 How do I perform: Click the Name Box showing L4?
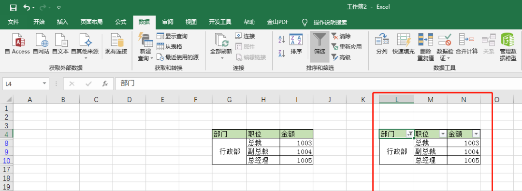(x=22, y=84)
